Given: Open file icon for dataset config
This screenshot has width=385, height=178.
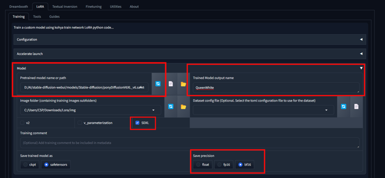Looking at the screenshot, I should (x=356, y=106).
